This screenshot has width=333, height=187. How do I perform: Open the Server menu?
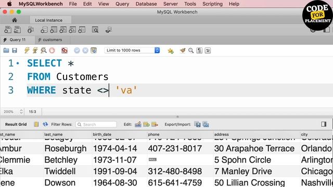[171, 4]
